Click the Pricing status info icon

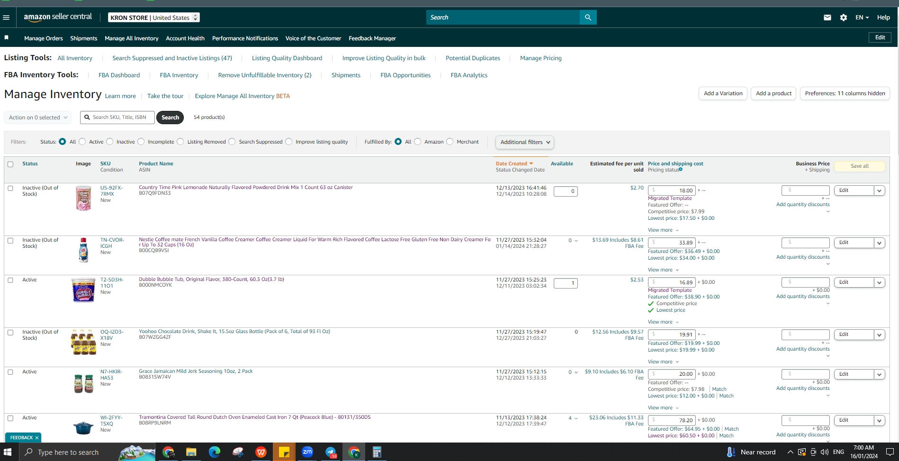(x=681, y=170)
